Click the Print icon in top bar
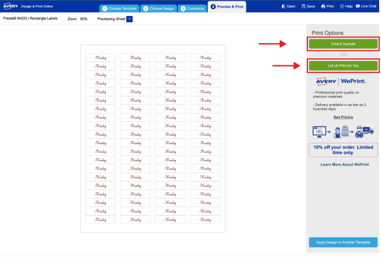 pos(327,6)
